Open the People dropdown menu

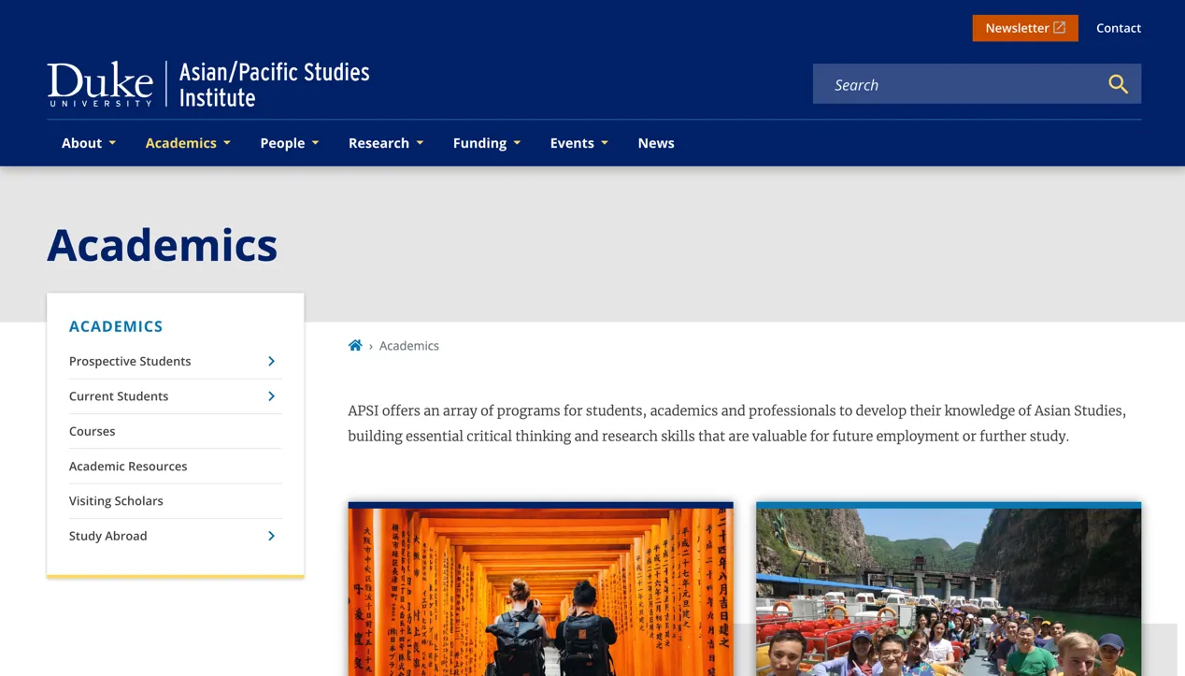coord(290,143)
